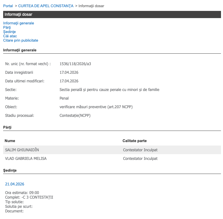Click the dark Informații dosar header bar
This screenshot has width=223, height=219.
[112, 14]
